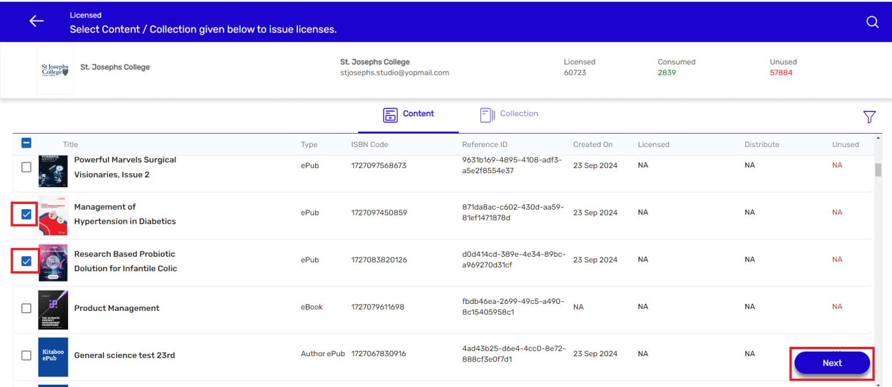Screen dimensions: 892x387
Task: Open Management of Hypertension cover thumbnail
Action: click(x=53, y=215)
